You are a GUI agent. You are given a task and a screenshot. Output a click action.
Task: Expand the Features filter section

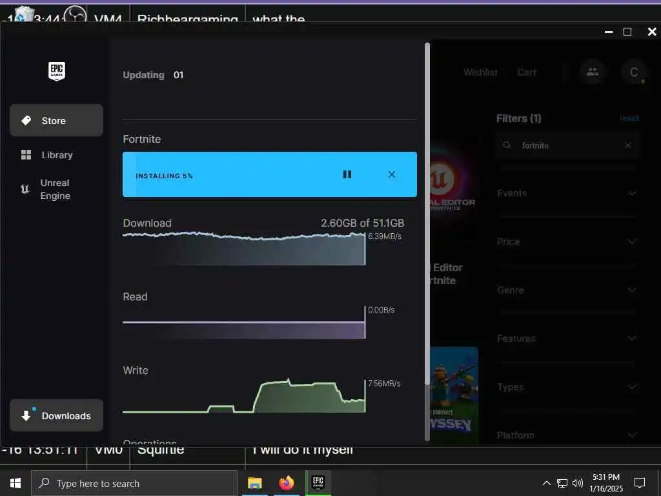[566, 338]
